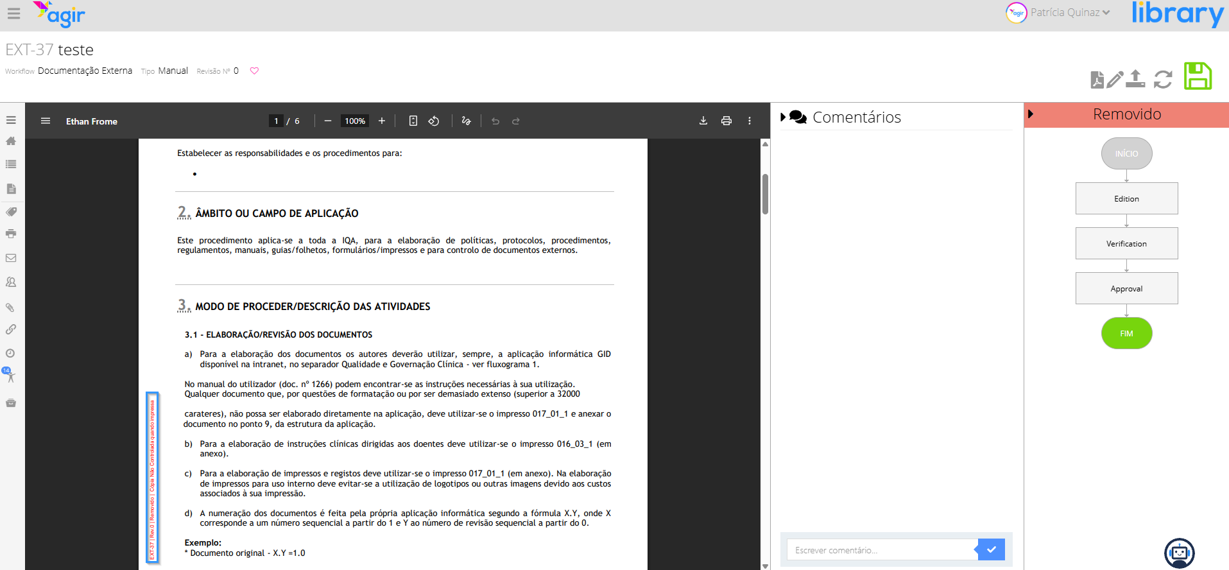Rotate the PDF counterclockwise

[434, 121]
